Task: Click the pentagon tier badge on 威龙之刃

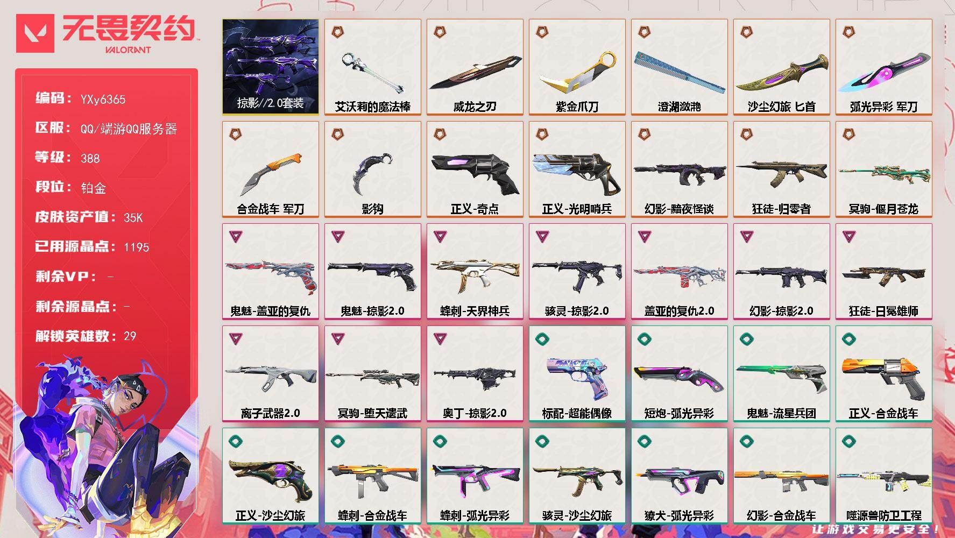Action: point(440,33)
